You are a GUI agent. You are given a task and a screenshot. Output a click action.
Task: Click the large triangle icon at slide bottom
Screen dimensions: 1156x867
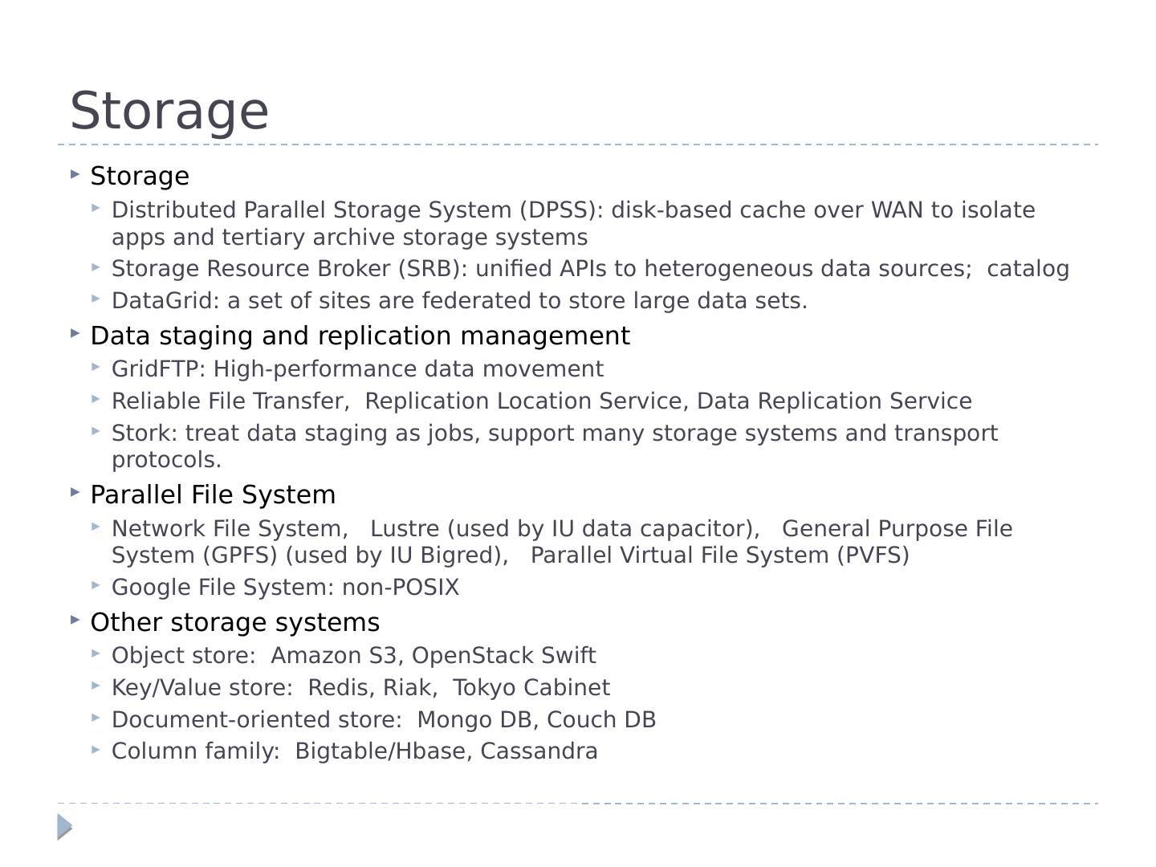(x=65, y=827)
